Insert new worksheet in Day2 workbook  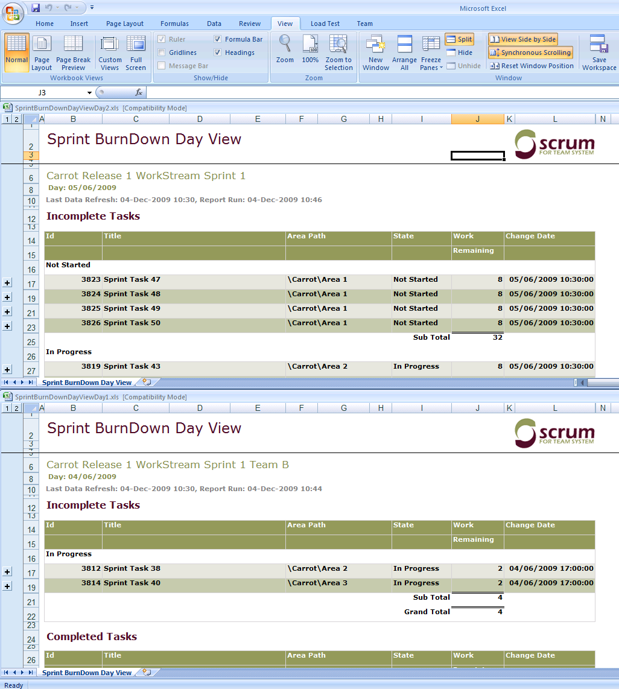[x=147, y=383]
